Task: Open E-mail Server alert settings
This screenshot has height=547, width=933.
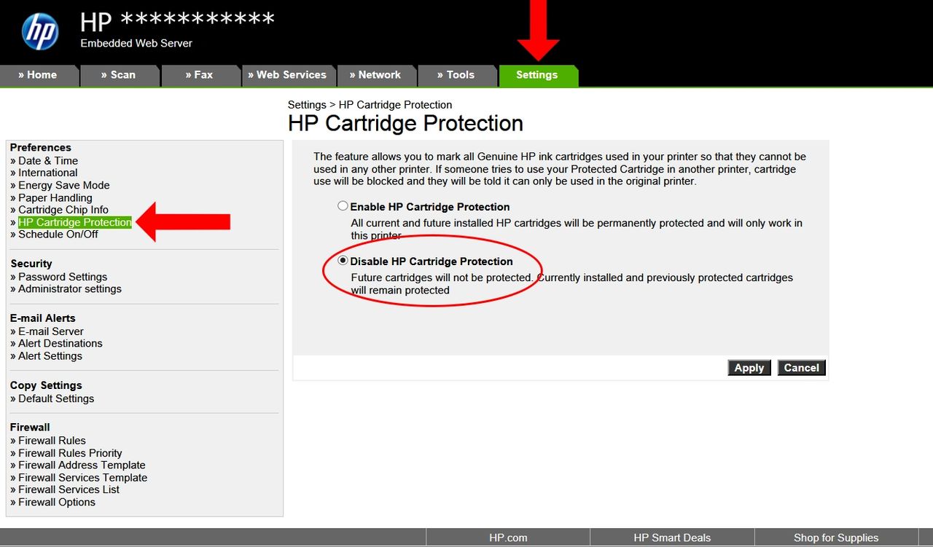Action: (x=51, y=331)
